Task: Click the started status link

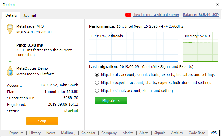Action: 71,111
